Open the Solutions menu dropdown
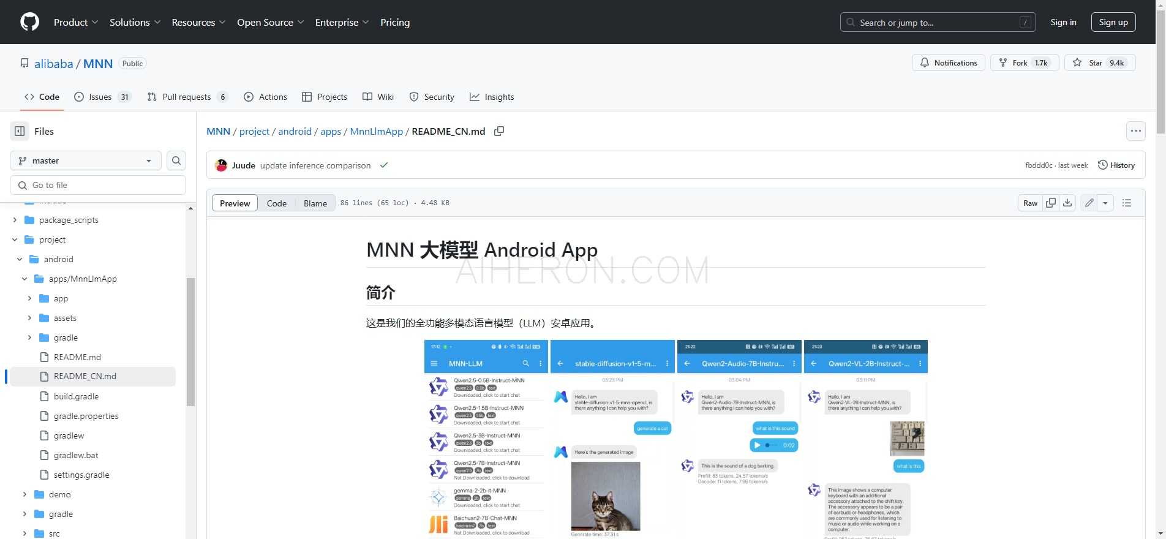 coord(135,22)
